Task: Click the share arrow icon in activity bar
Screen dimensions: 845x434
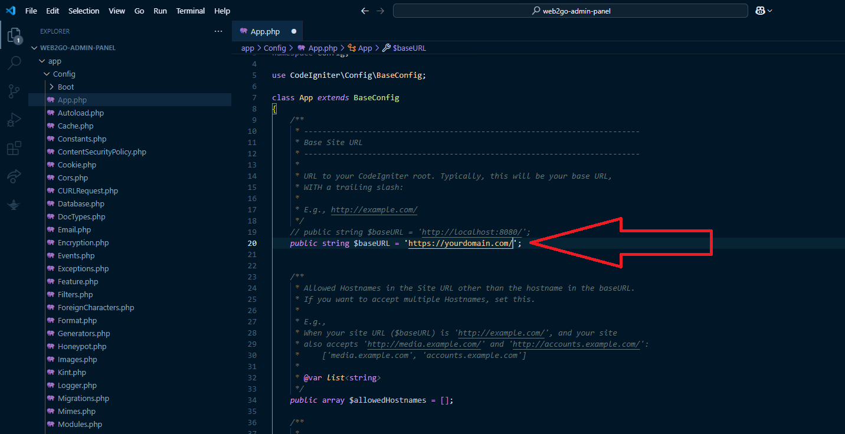Action: pyautogui.click(x=14, y=176)
